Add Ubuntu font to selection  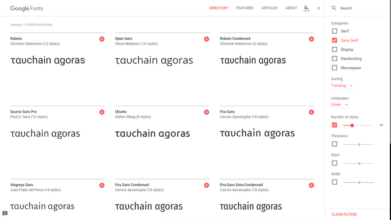pos(206,112)
